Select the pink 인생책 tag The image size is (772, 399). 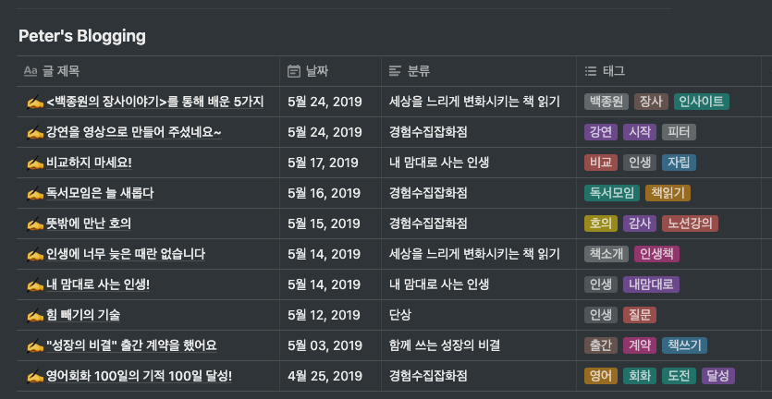tap(656, 254)
